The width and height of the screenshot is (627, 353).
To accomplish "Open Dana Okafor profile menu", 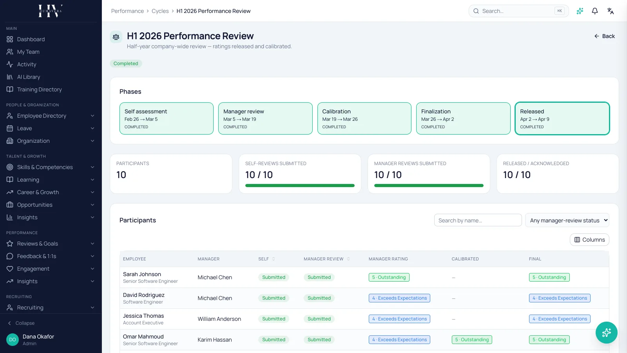I will (x=51, y=340).
